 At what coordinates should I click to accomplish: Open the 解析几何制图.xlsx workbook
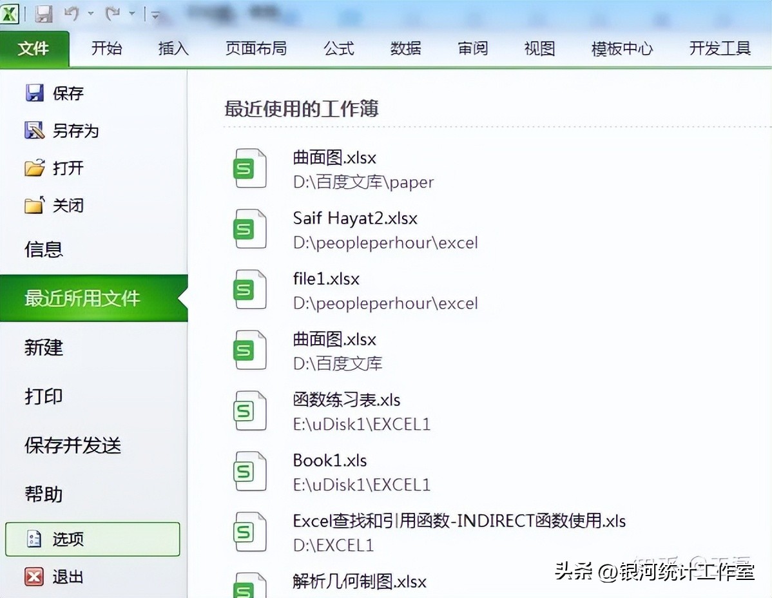(360, 581)
